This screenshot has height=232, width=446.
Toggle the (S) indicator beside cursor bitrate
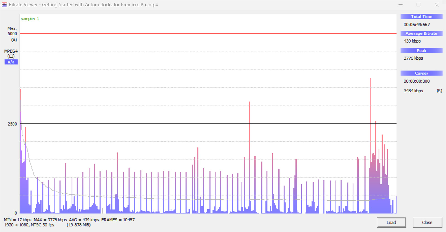pyautogui.click(x=439, y=91)
